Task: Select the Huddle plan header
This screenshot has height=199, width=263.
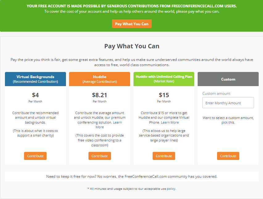Action: click(x=99, y=79)
